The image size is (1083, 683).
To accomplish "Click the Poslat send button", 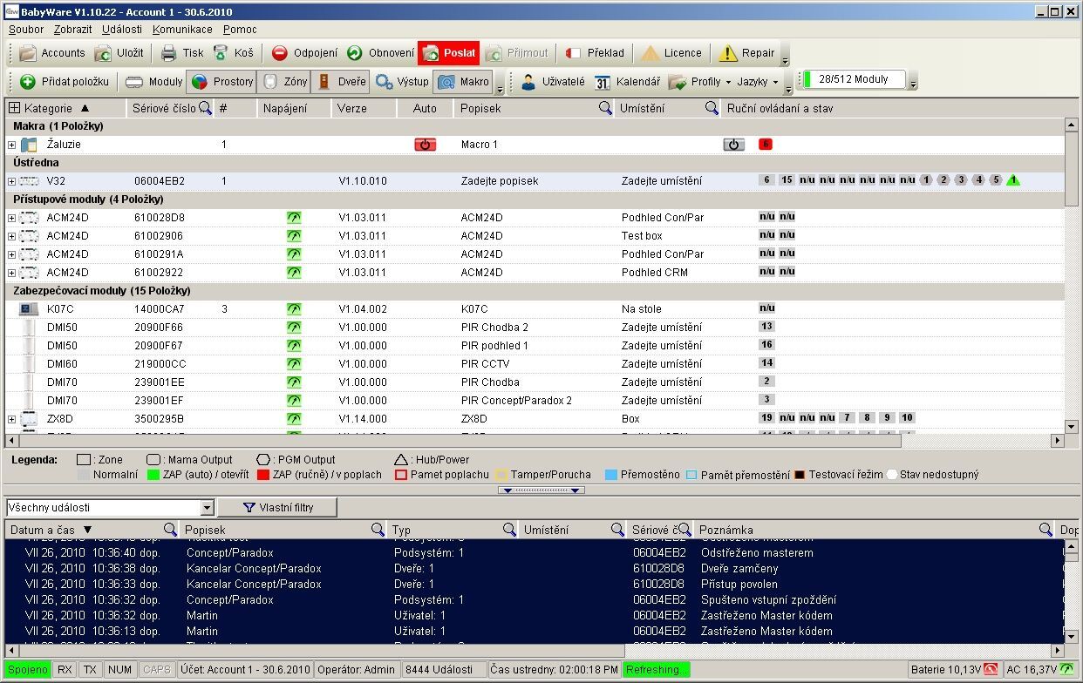I will pos(448,53).
